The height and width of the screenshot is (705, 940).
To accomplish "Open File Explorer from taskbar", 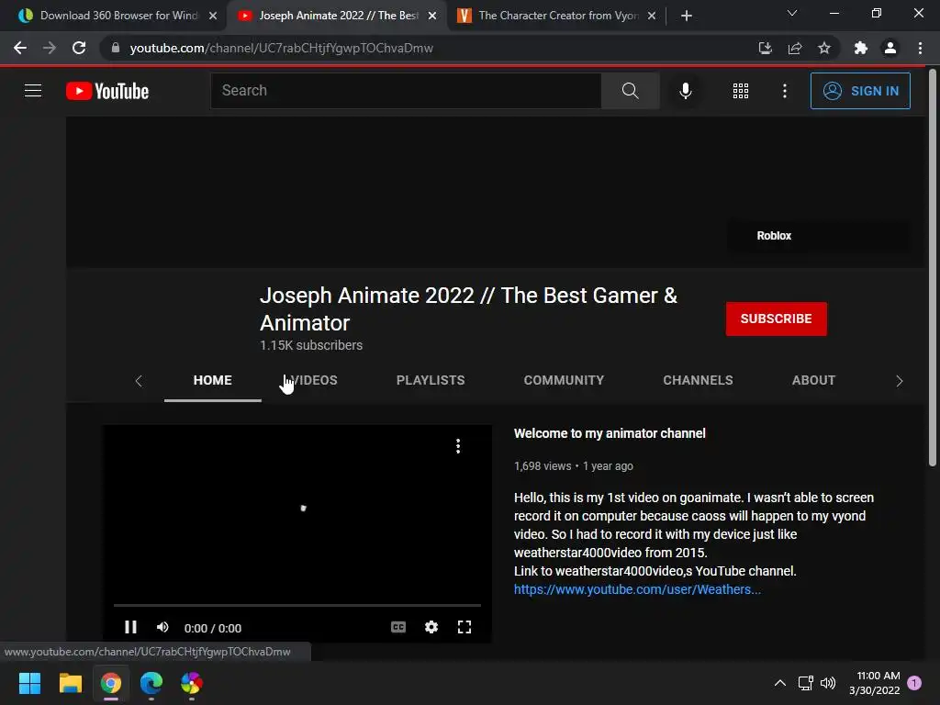I will [x=70, y=683].
